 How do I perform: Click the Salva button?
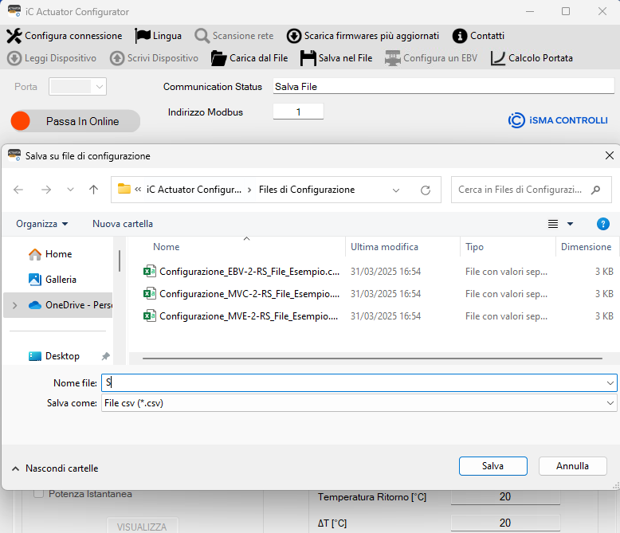[x=492, y=466]
